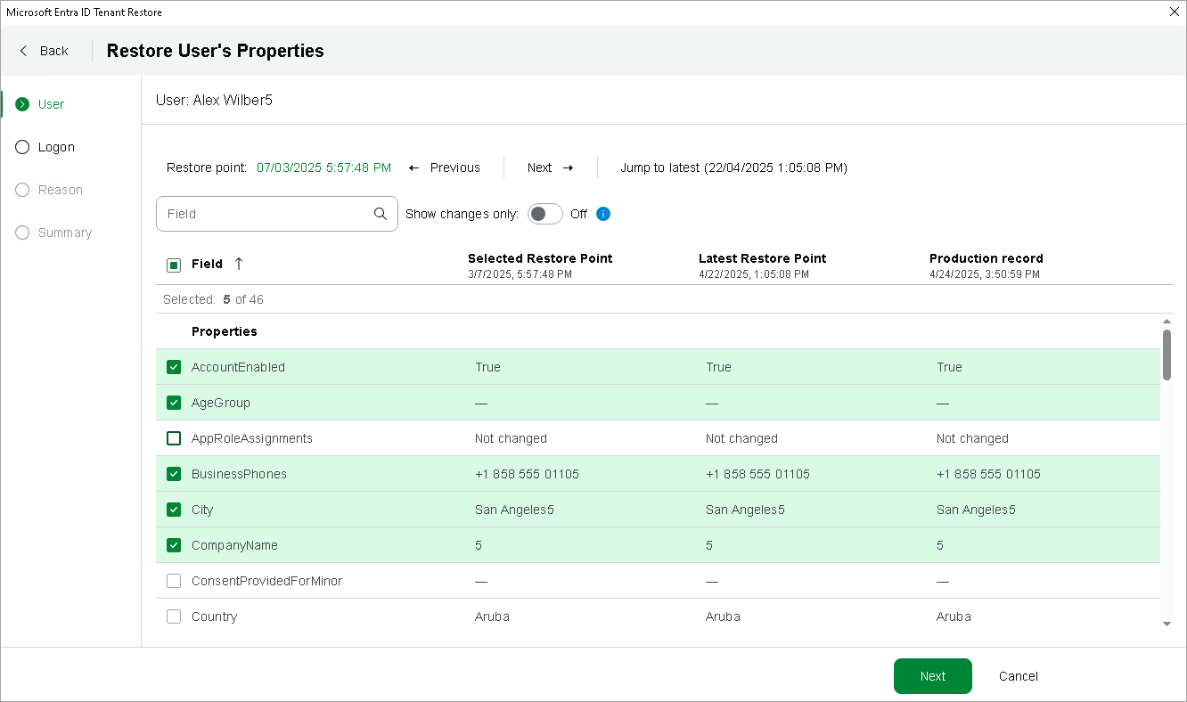
Task: Toggle the select-all Field header checkbox
Action: point(174,265)
